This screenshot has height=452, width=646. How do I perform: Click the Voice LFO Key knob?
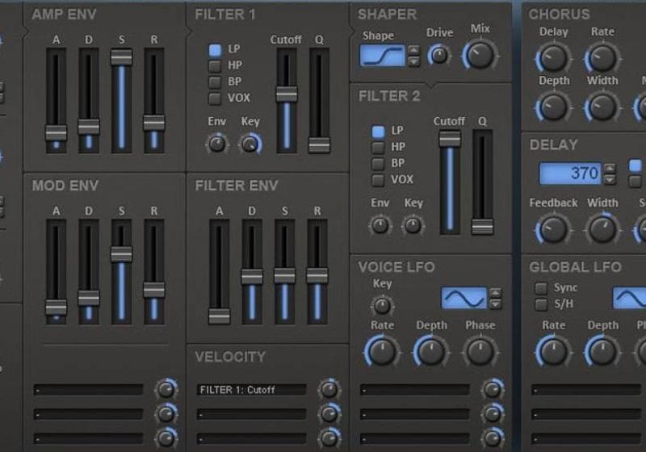click(382, 306)
